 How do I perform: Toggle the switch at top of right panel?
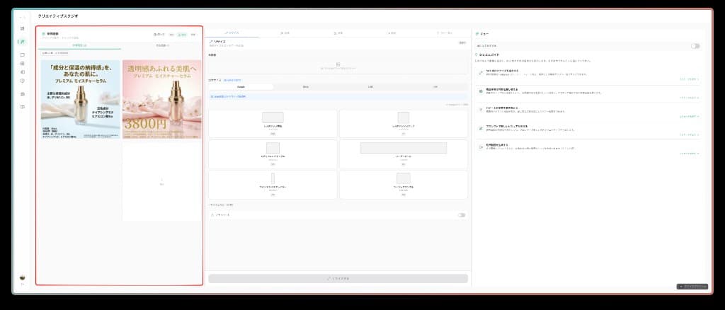(695, 46)
